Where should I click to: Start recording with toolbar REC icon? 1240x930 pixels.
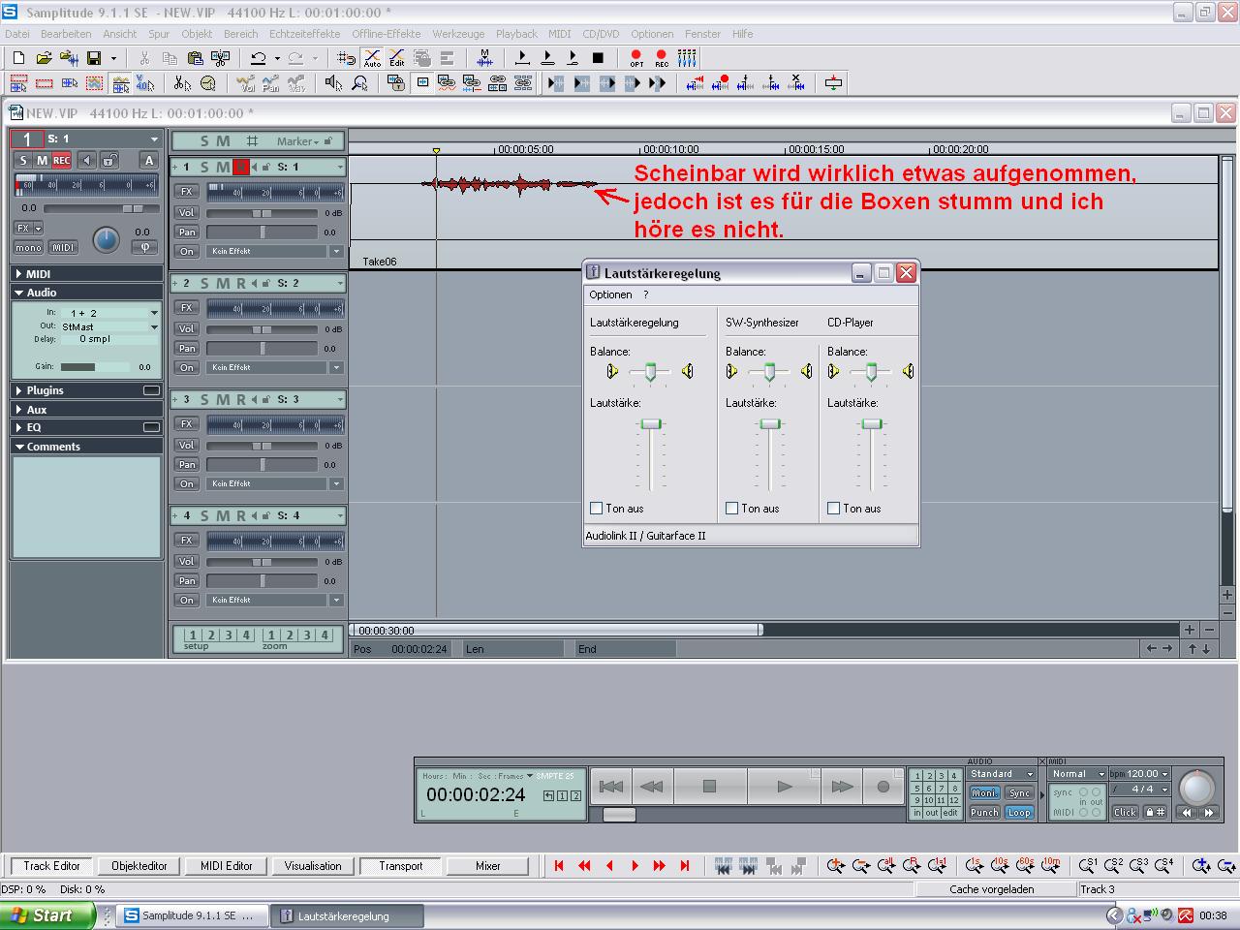tap(662, 58)
